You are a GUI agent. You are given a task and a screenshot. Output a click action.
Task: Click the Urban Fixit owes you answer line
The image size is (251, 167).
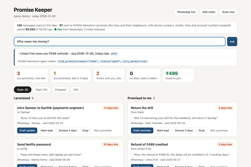coord(64,54)
